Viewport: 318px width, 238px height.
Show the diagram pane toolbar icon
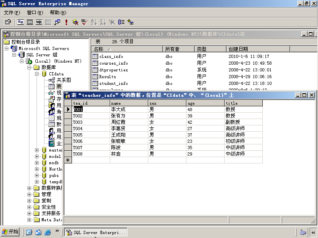[x=21, y=22]
